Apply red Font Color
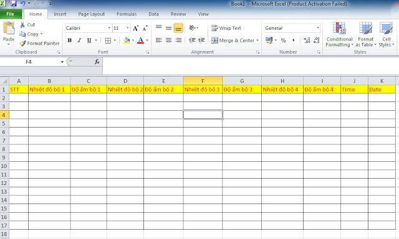This screenshot has height=239, width=399. pyautogui.click(x=140, y=40)
